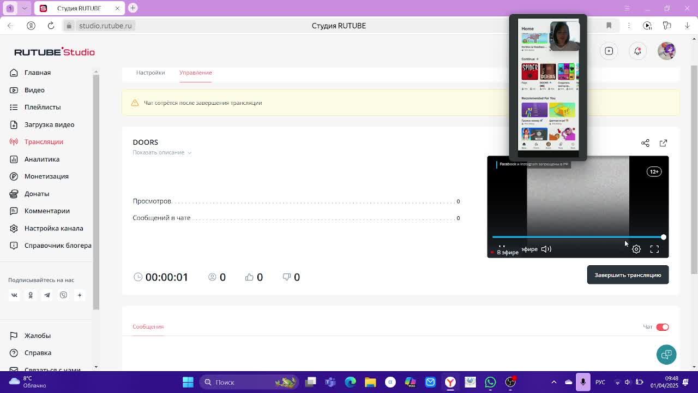Select the Сообщения tab
Viewport: 698px width, 393px height.
point(148,326)
